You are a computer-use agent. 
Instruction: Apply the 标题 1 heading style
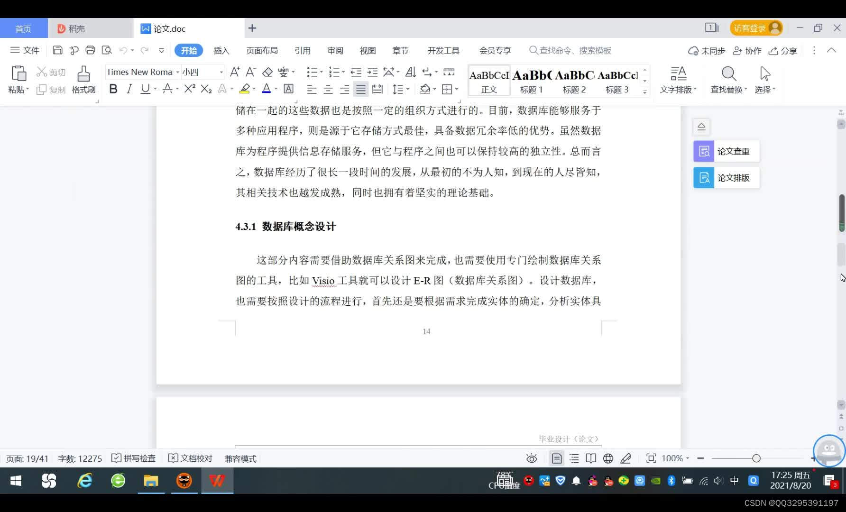coord(531,81)
